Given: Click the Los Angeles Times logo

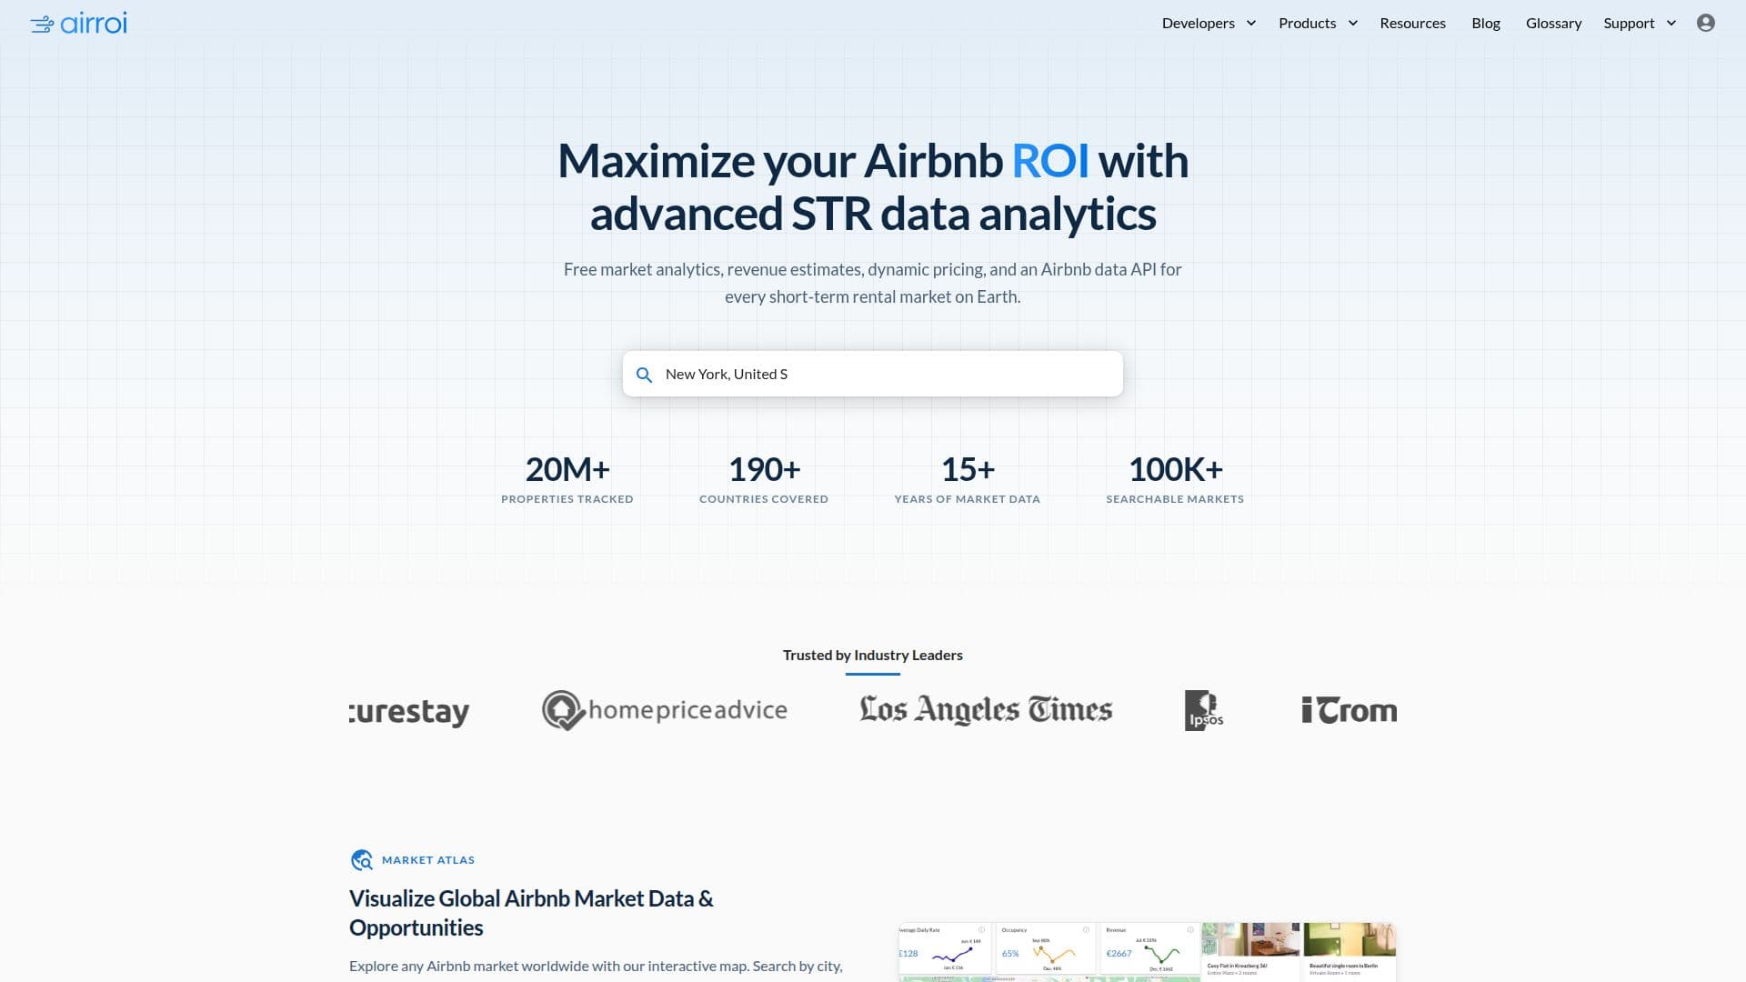Looking at the screenshot, I should click(986, 710).
